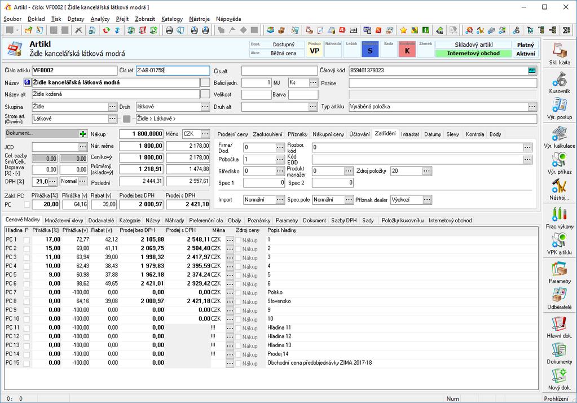Click the Internetový obchod status button
This screenshot has height=403, width=577.
[473, 54]
